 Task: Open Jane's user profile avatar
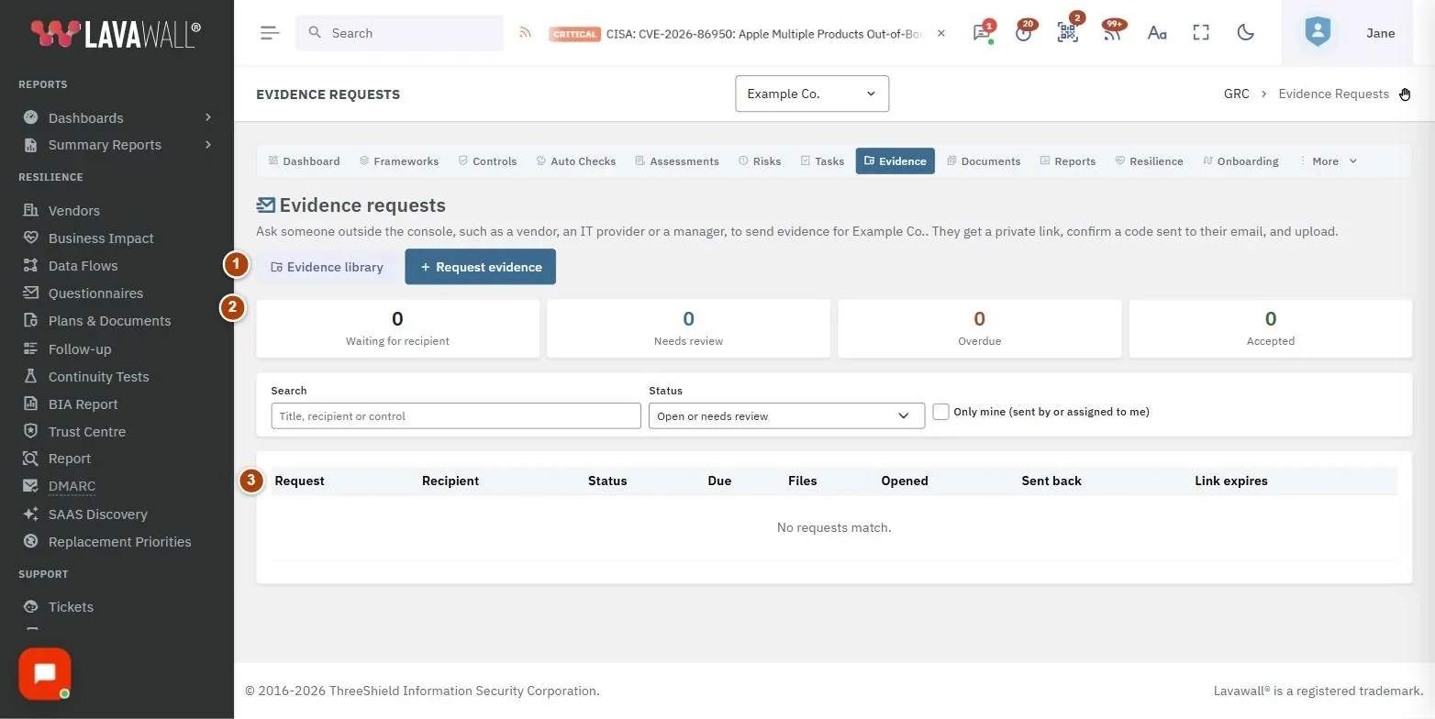(1318, 33)
